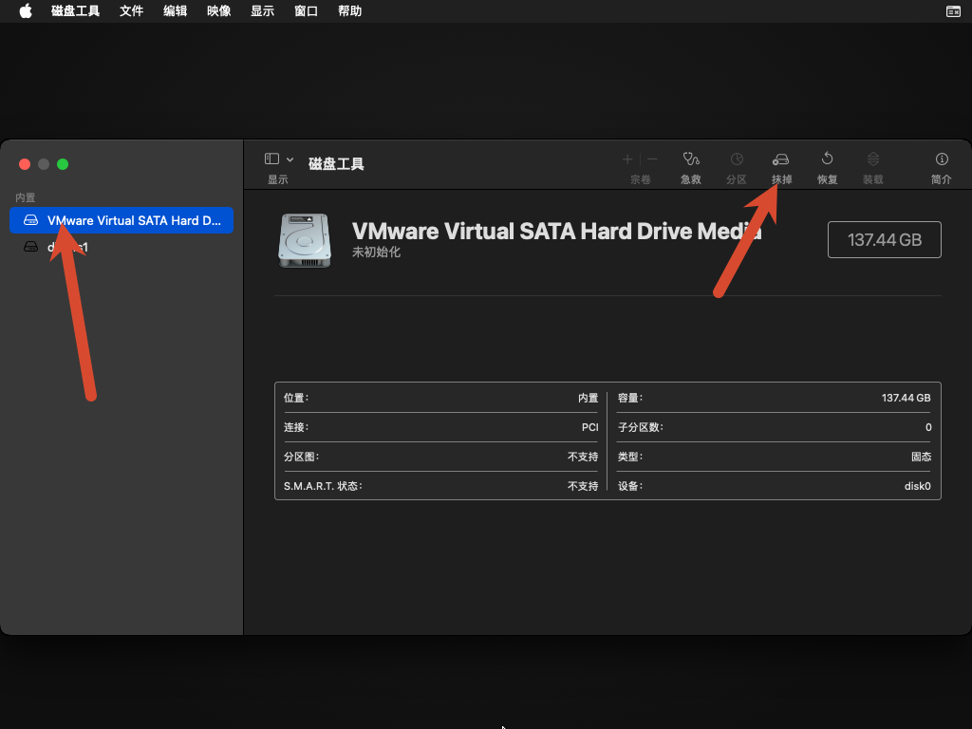
Task: Click the 137.44 GB capacity box
Action: (884, 239)
